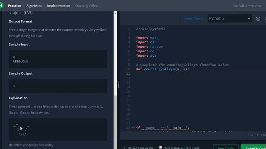Image resolution: width=266 pixels, height=149 pixels.
Task: Click Change Theme link
Action: coord(192,18)
